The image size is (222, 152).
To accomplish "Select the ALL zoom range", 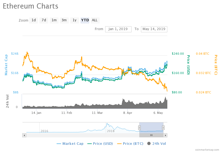I will [95, 20].
